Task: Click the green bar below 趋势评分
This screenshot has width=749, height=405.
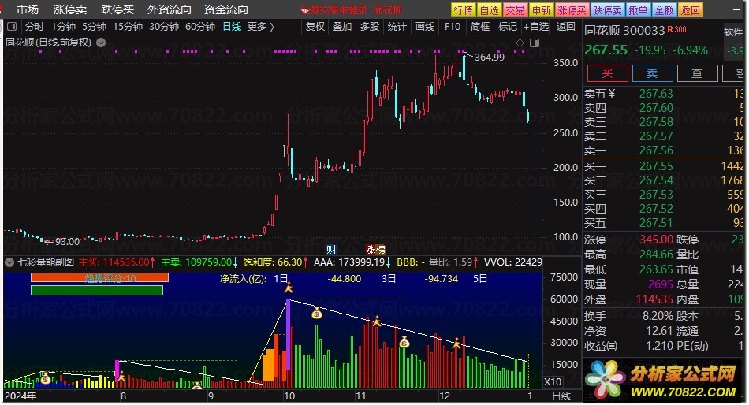Action: [x=97, y=291]
